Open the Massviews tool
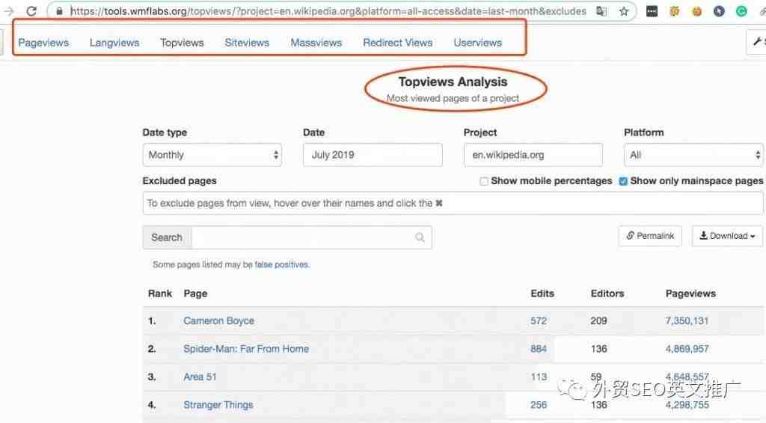Image resolution: width=766 pixels, height=423 pixels. click(x=316, y=43)
